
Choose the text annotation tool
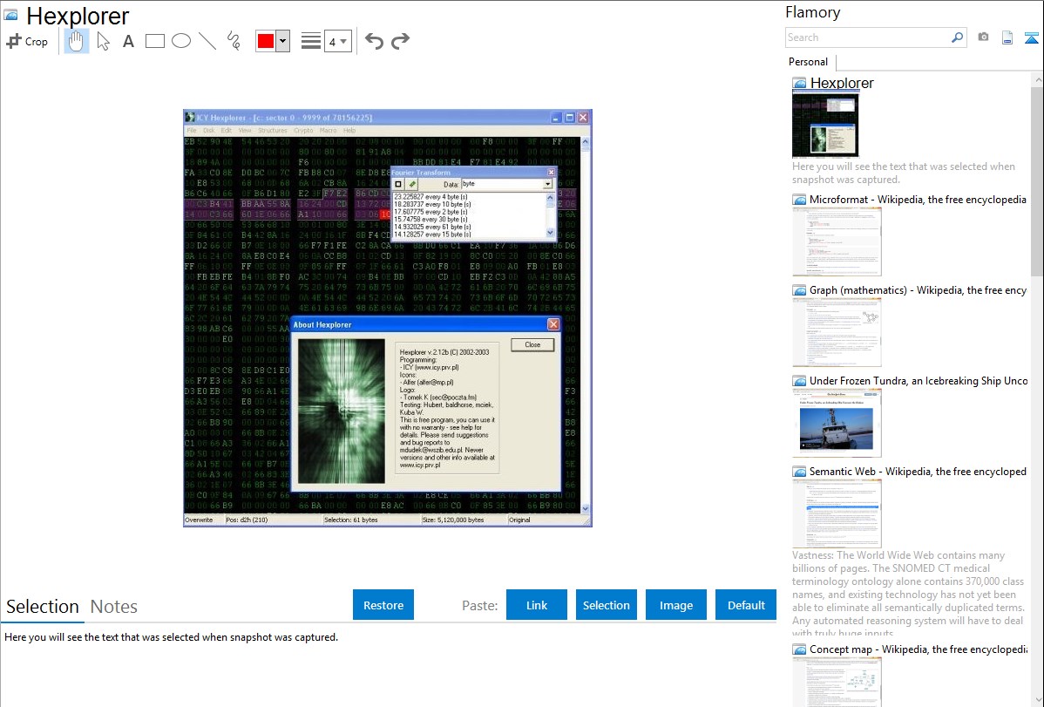[x=128, y=41]
